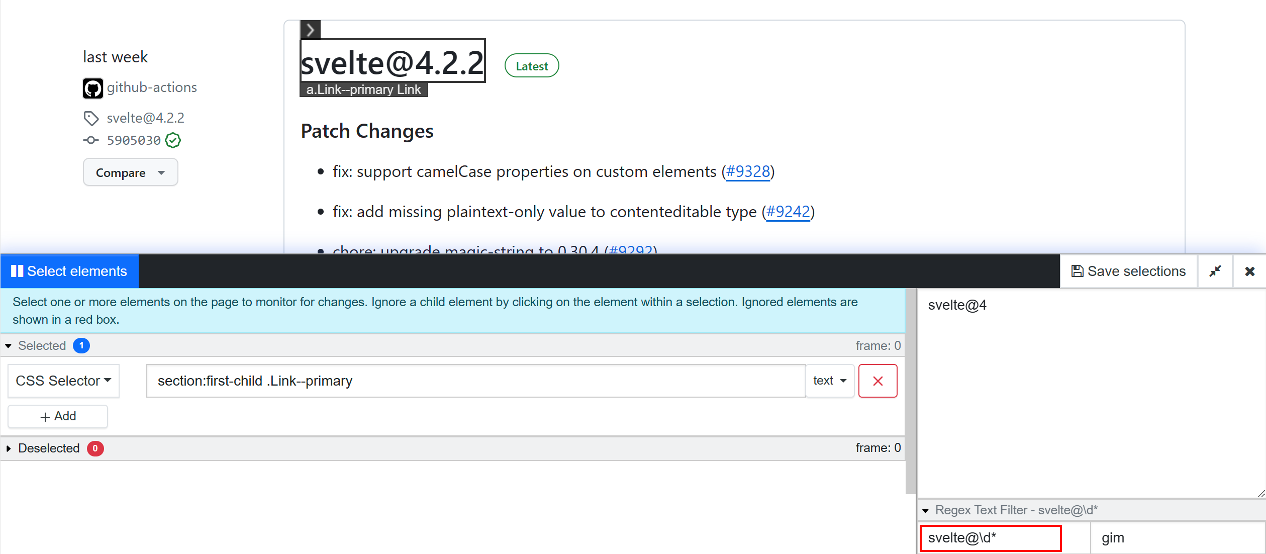Open pull request #9328 link
This screenshot has width=1266, height=554.
tap(748, 172)
